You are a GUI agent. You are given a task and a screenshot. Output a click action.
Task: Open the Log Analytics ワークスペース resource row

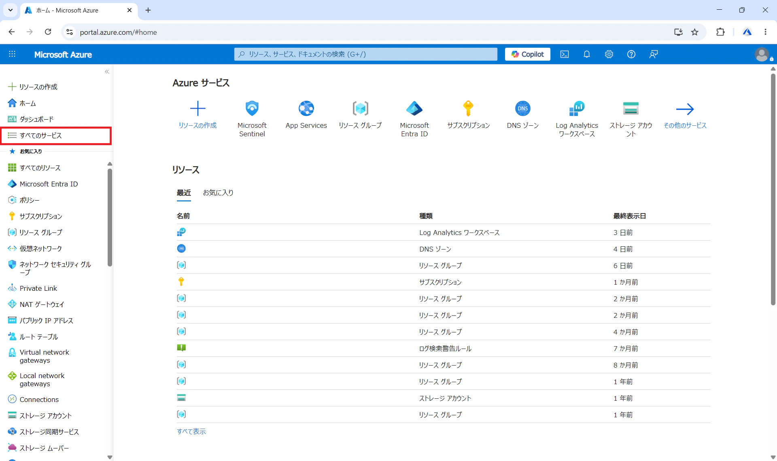[444, 233]
